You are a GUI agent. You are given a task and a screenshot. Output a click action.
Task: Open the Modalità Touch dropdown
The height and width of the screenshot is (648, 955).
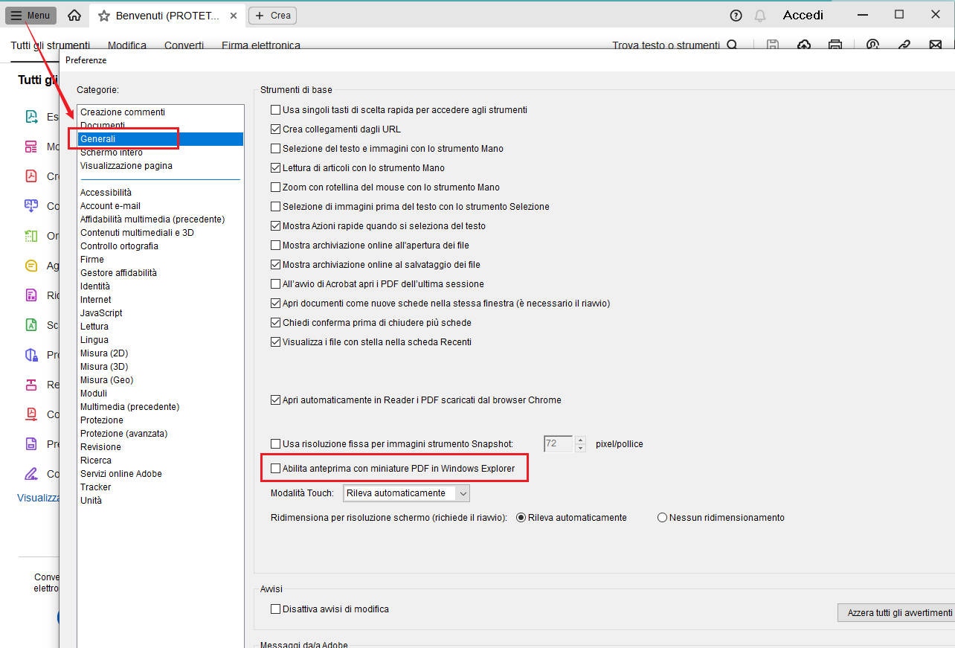click(406, 493)
